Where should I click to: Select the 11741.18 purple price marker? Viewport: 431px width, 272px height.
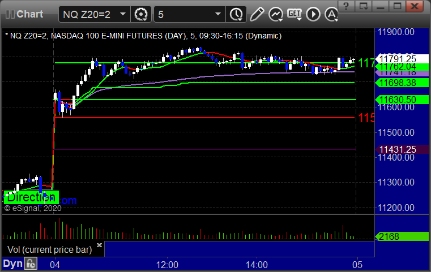(x=402, y=73)
